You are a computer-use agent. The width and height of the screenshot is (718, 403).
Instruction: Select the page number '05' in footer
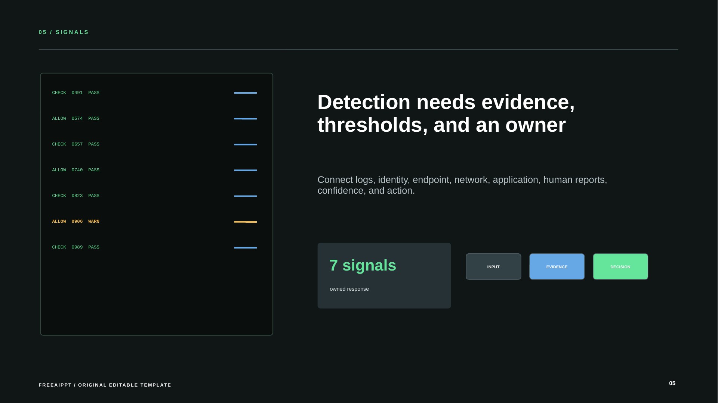672,383
